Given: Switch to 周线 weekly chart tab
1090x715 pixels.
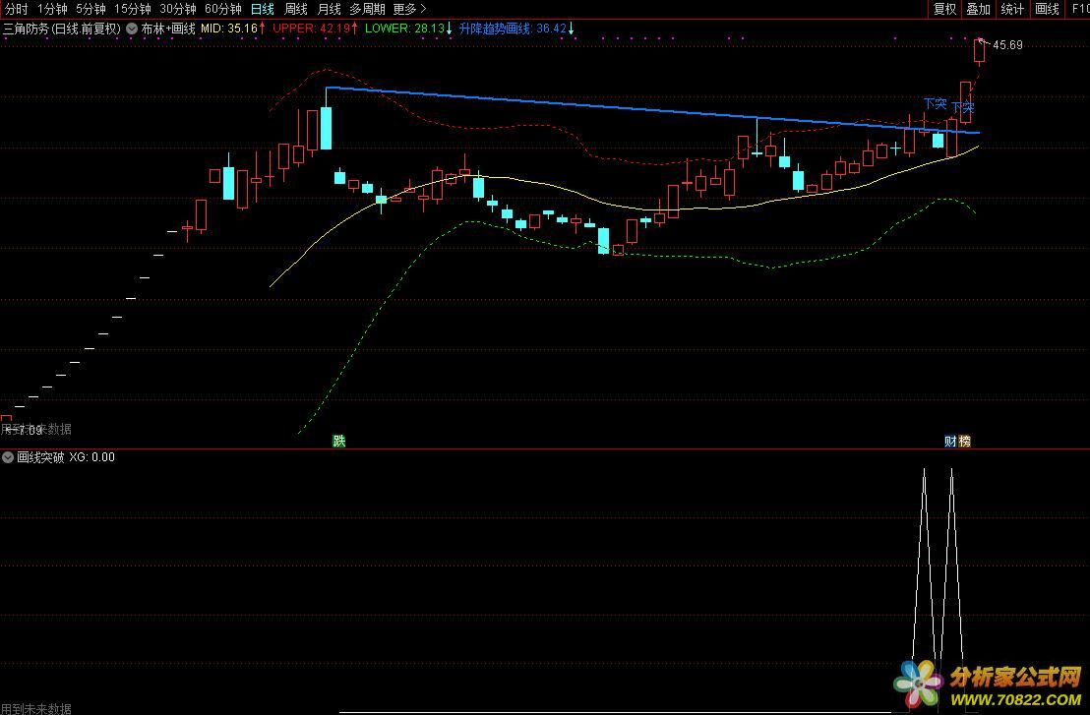Looking at the screenshot, I should tap(295, 9).
